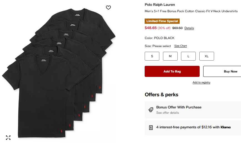Click the Limited-Time Special badge
Image resolution: width=241 pixels, height=143 pixels.
pyautogui.click(x=162, y=21)
